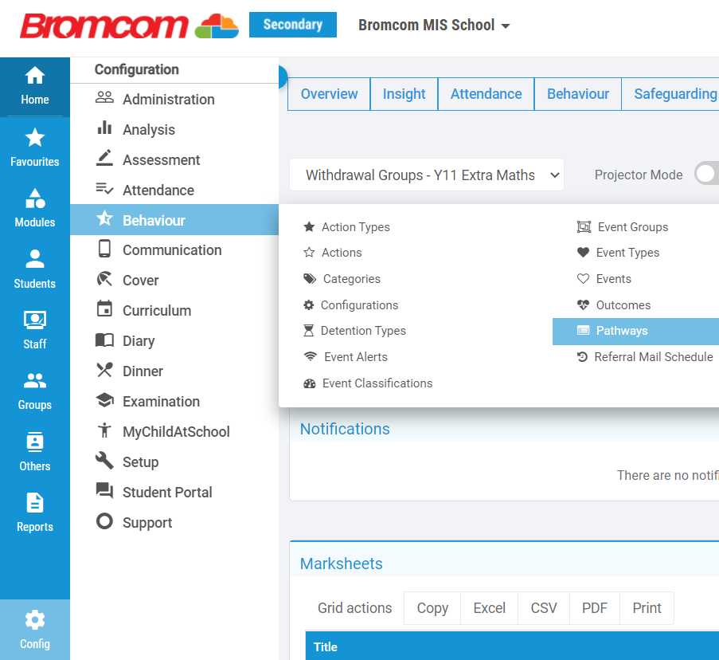This screenshot has width=719, height=660.
Task: Switch to the Attendance tab
Action: point(486,94)
